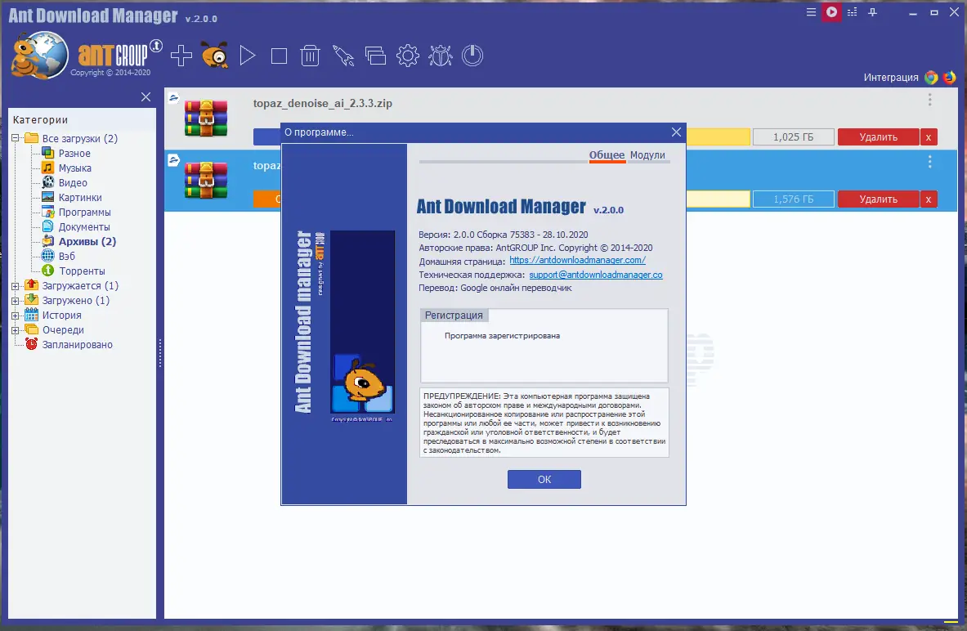
Task: Confirm the About dialog with OK
Action: tap(544, 479)
